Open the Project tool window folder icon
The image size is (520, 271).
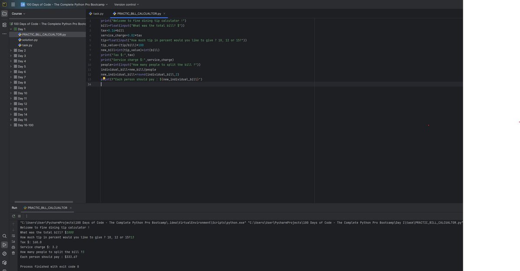point(4,13)
